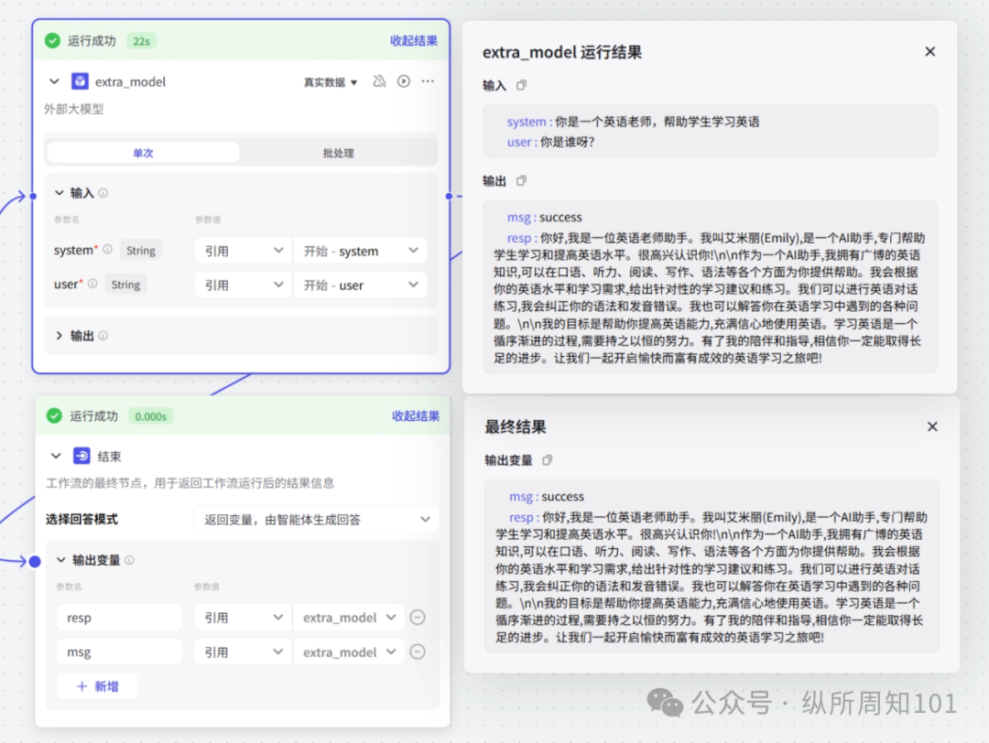Viewport: 989px width, 743px height.
Task: Collapse results using the 收起结果 link
Action: pyautogui.click(x=414, y=42)
